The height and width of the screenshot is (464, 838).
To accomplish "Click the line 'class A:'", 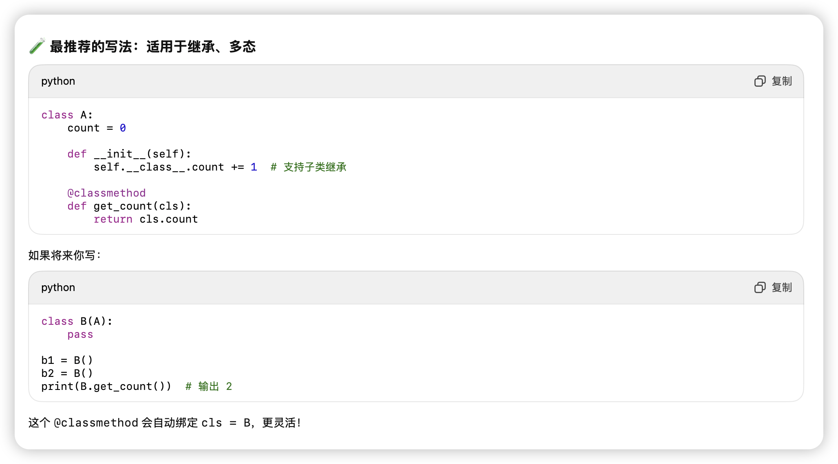I will tap(67, 115).
